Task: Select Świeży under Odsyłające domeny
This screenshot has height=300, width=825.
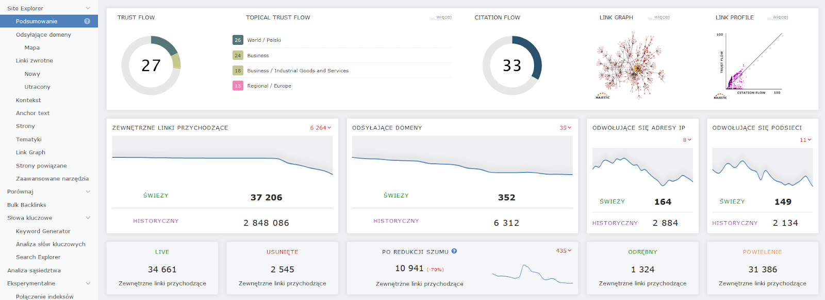Action: pos(396,195)
